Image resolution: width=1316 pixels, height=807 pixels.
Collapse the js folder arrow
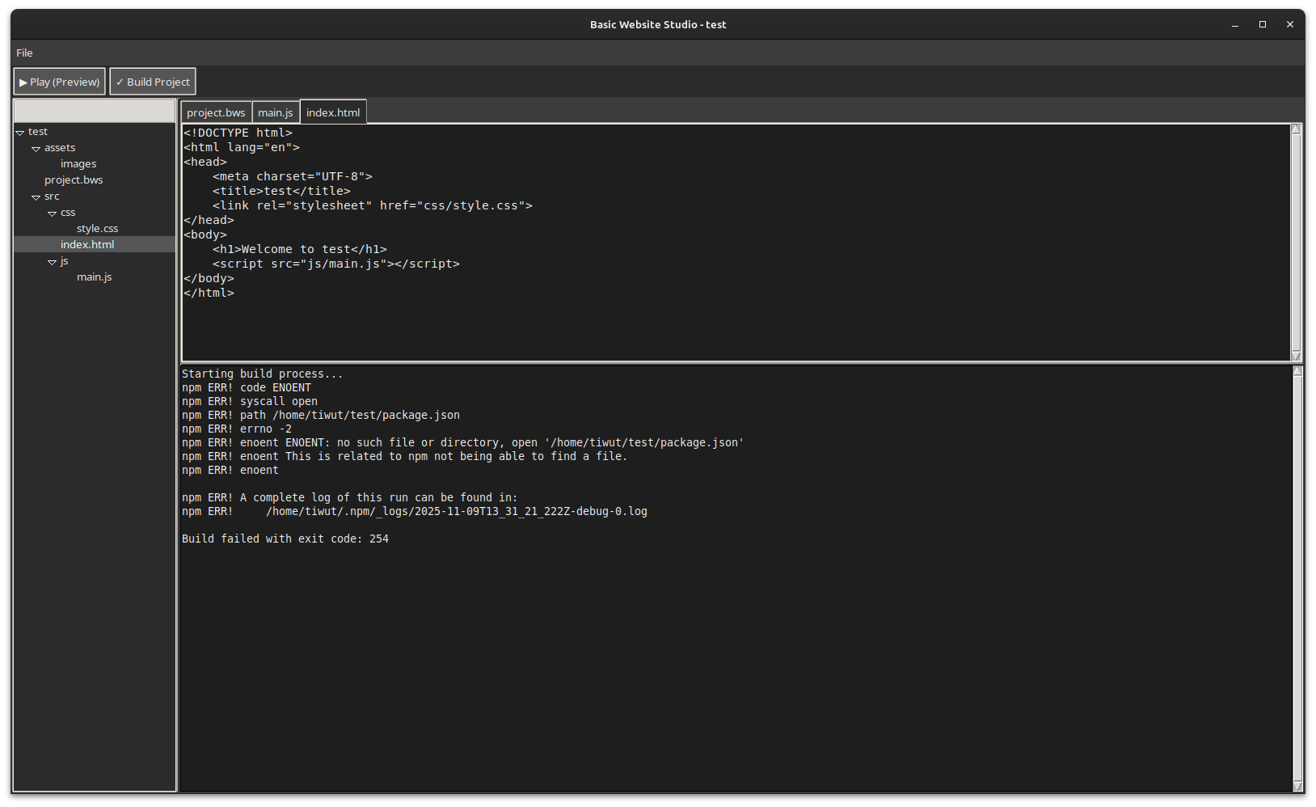click(53, 261)
